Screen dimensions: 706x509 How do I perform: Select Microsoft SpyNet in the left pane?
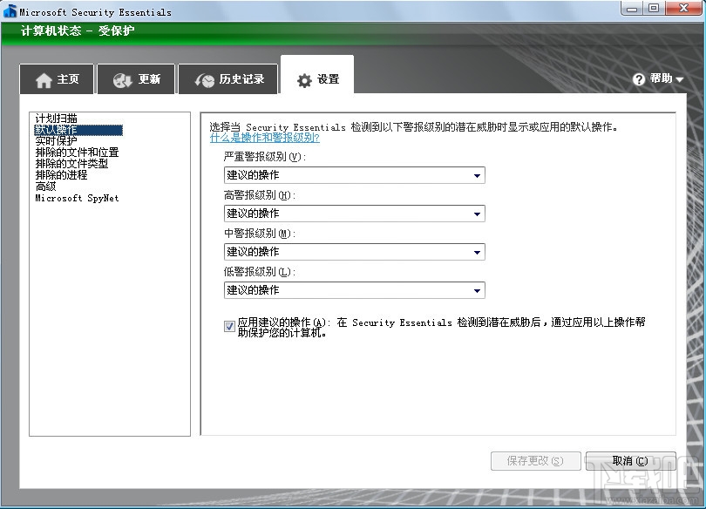pos(76,198)
